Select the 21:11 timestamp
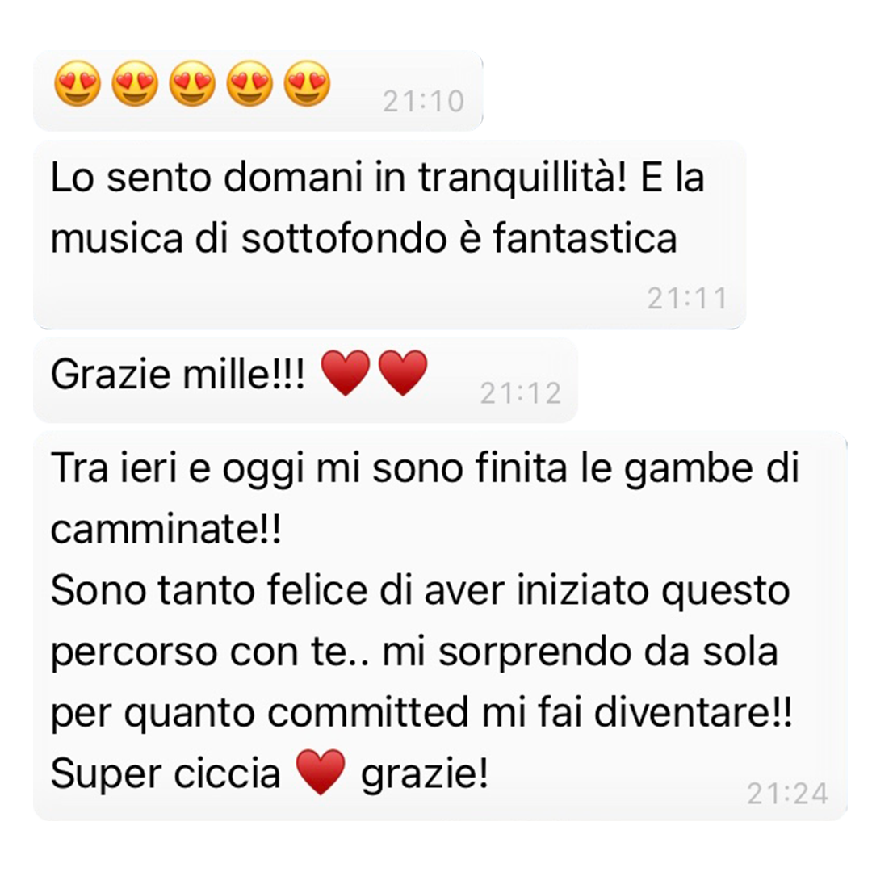The width and height of the screenshot is (872, 872). point(687,300)
